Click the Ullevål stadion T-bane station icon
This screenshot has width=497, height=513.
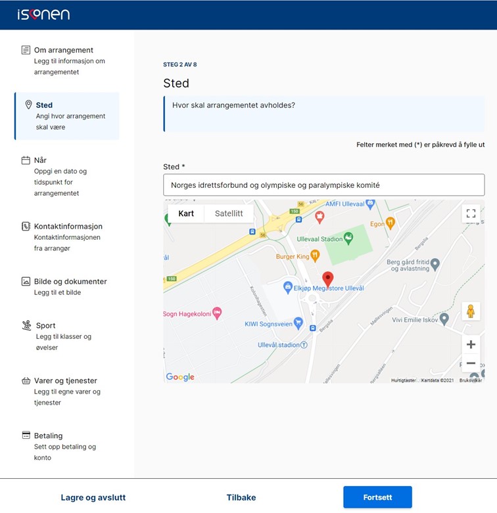coord(304,345)
